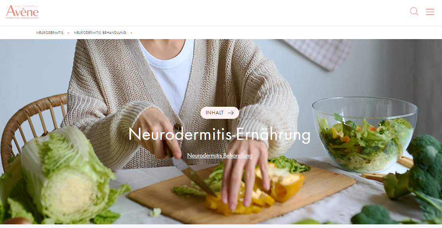This screenshot has height=228, width=442.
Task: Open the search magnifier icon
Action: pos(414,11)
